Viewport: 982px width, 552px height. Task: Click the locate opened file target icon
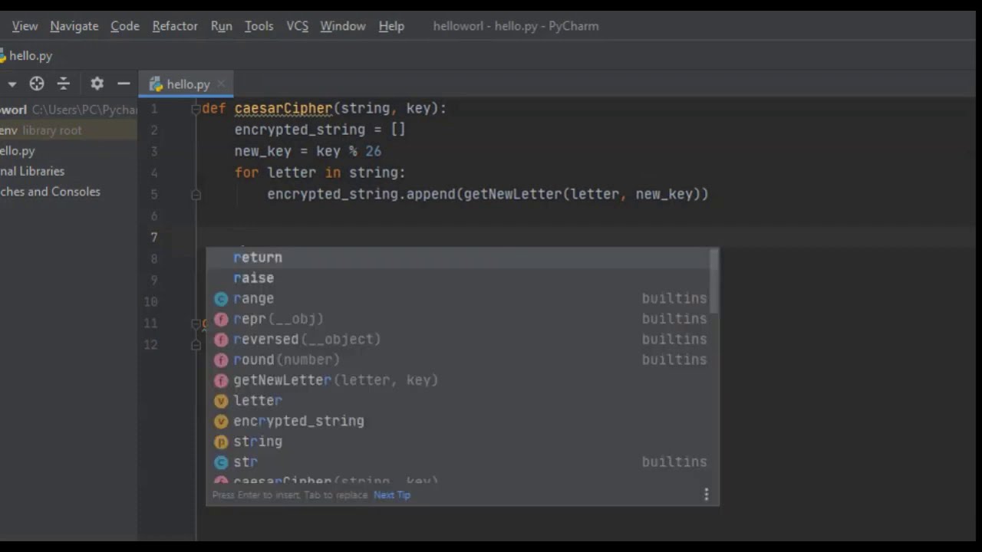coord(37,84)
